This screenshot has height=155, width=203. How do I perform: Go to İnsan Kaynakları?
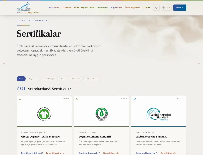click(133, 8)
